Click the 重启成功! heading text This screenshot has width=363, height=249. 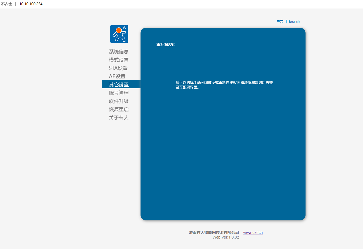pos(166,45)
